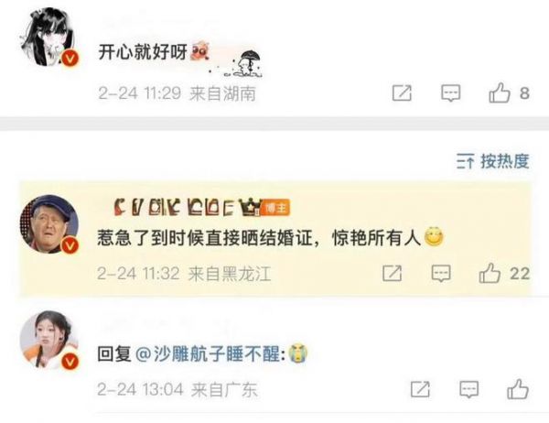Open the old man in cap avatar

(x=49, y=223)
